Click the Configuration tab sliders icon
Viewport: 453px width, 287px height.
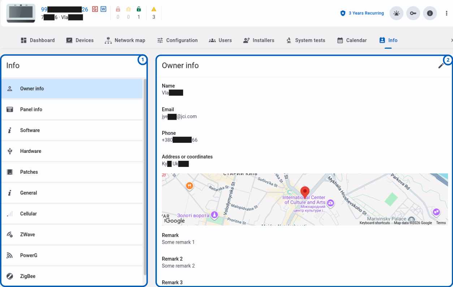(160, 40)
